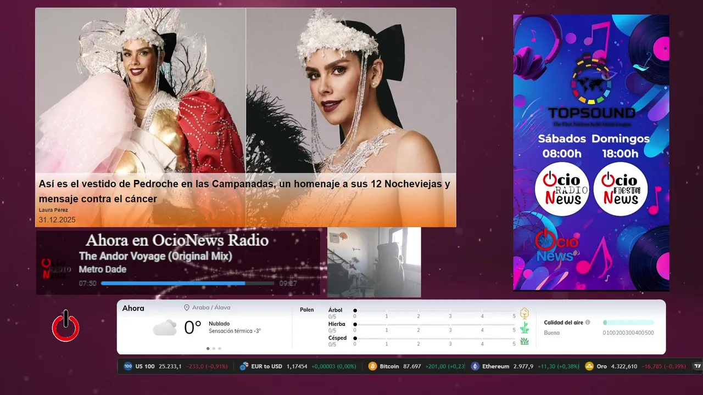Click the OcioNews Fiesta round logo in banner
The width and height of the screenshot is (703, 395).
(621, 189)
